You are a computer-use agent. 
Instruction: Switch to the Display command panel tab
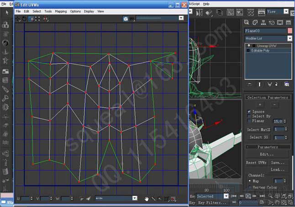[280, 22]
